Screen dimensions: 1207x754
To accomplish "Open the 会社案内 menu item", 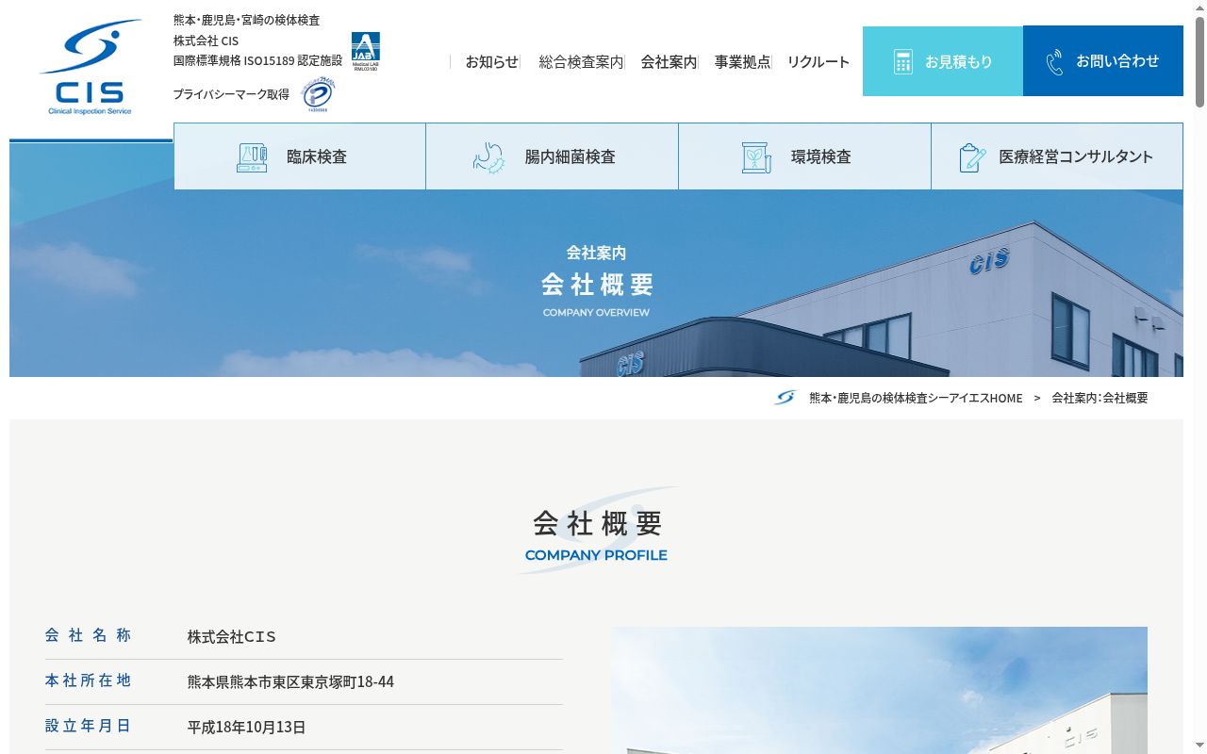I will [669, 61].
